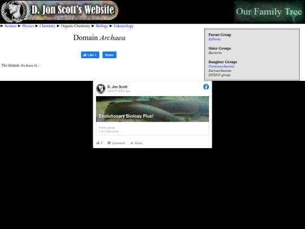Open the Chemistry breadcrumb link

47,26
